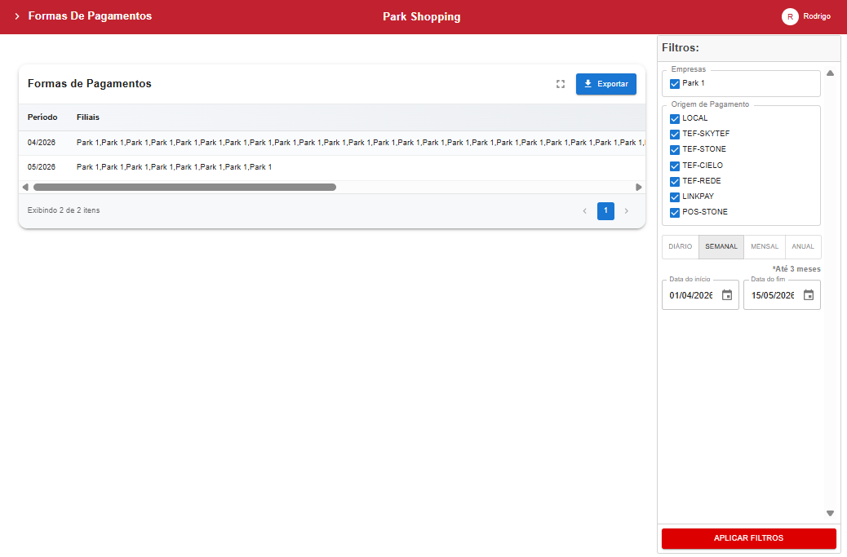Switch to SEMANAL period tab

pyautogui.click(x=721, y=246)
